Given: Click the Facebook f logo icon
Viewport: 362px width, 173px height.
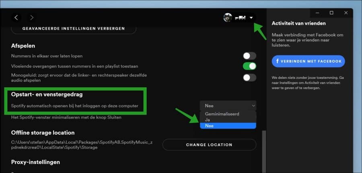Looking at the screenshot, I should pos(278,61).
